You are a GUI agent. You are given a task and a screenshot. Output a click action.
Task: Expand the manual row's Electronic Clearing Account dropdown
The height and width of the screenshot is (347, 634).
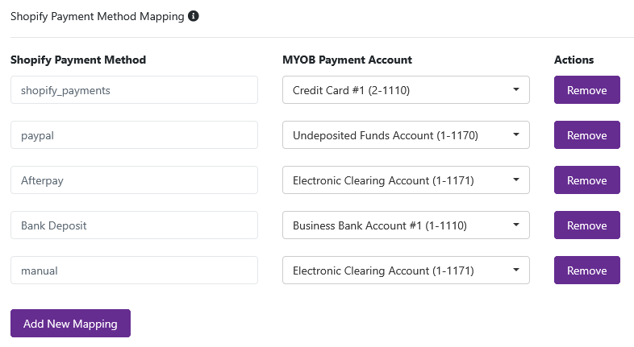click(x=406, y=271)
